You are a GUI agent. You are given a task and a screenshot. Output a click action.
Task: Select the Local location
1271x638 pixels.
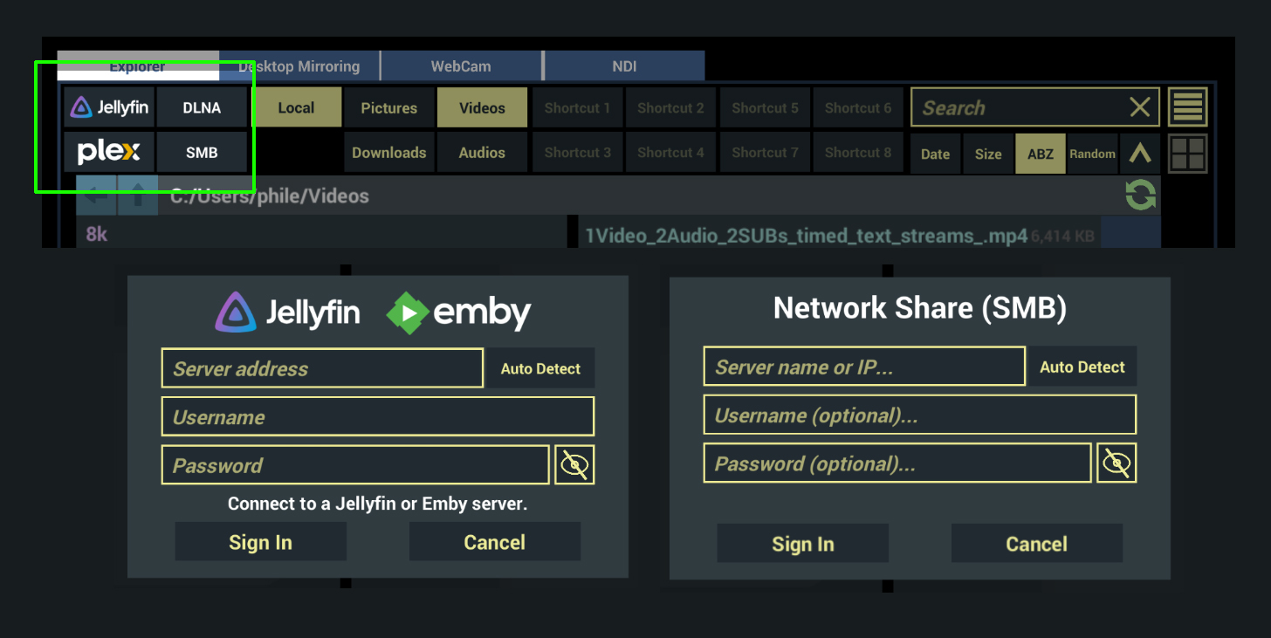tap(296, 108)
